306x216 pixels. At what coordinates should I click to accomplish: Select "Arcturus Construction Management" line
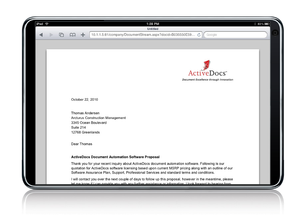click(98, 118)
